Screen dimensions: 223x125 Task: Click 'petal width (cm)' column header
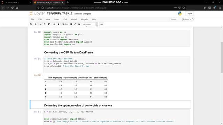(100, 78)
